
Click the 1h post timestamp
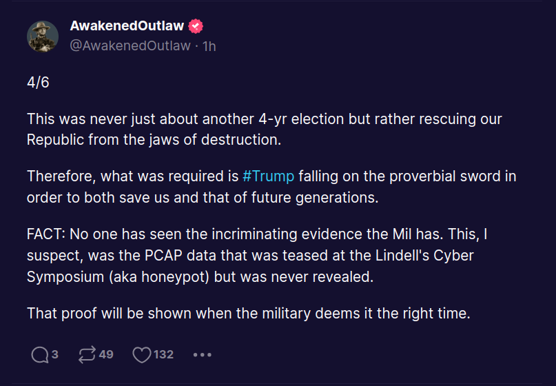(209, 46)
